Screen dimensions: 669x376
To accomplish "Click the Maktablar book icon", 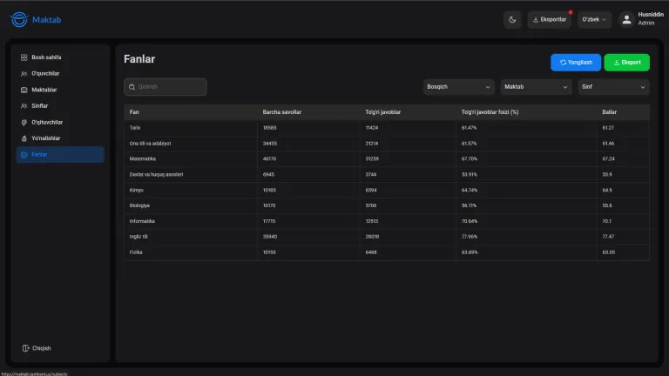I will 24,90.
